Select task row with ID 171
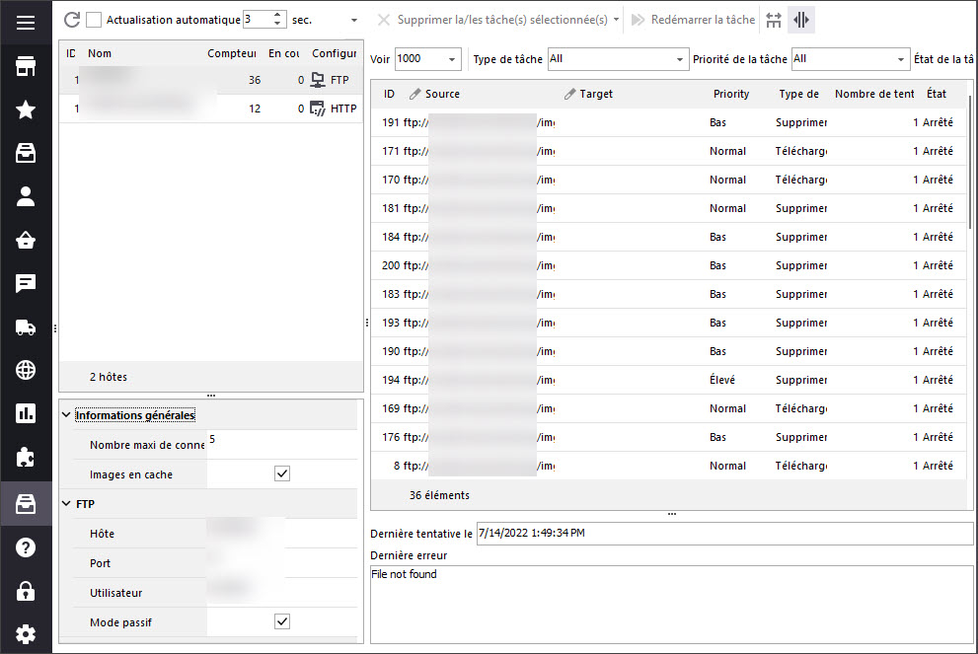This screenshot has width=978, height=654. tap(669, 152)
